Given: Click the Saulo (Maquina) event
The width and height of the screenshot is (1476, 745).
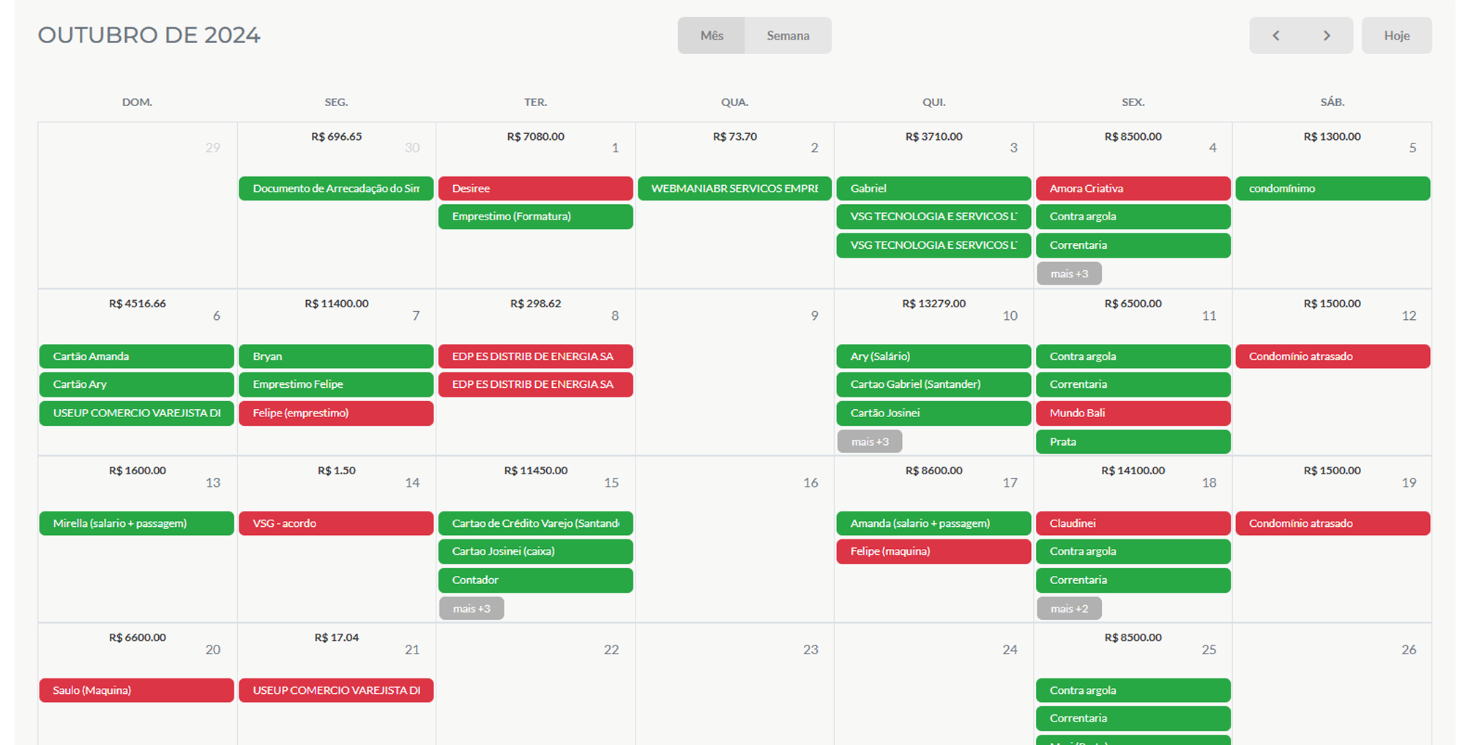Looking at the screenshot, I should 137,690.
